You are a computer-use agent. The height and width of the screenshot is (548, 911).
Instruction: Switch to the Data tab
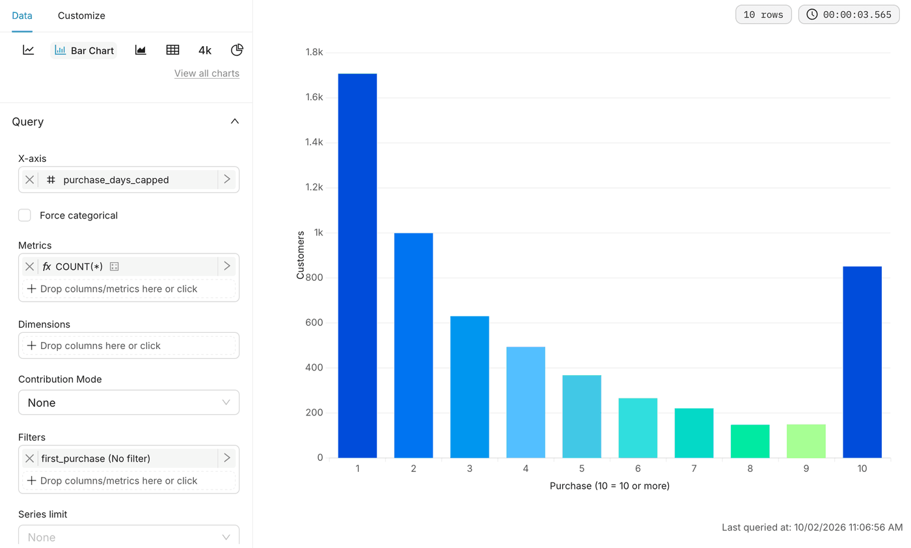(x=22, y=16)
